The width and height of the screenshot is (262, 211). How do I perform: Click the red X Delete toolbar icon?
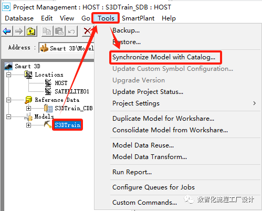coord(87,31)
